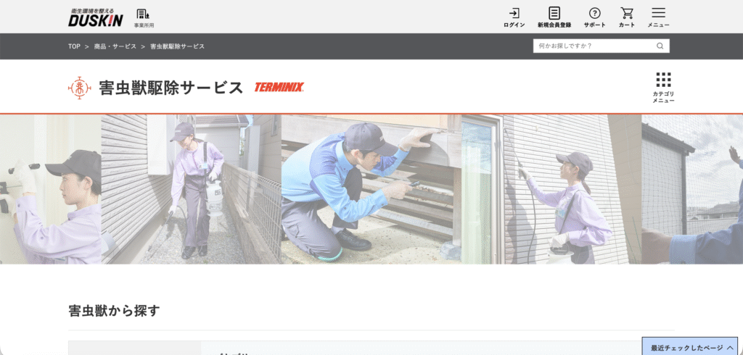Open the hamburger メニュー
743x355 pixels.
tap(658, 18)
